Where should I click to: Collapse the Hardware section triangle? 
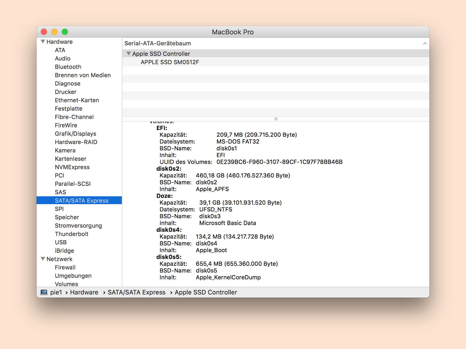43,42
